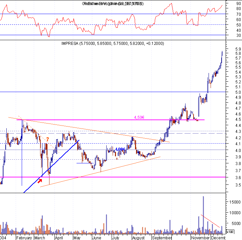Click the orange question mark annotation
Image resolution: width=242 pixels, height=240 pixels.
pyautogui.click(x=47, y=139)
